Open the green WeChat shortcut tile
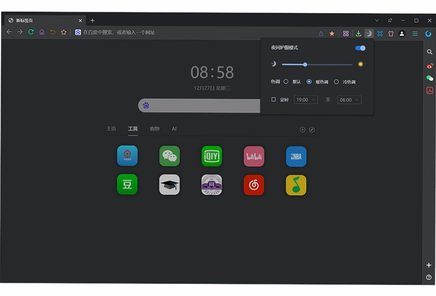The image size is (436, 296). coord(169,156)
